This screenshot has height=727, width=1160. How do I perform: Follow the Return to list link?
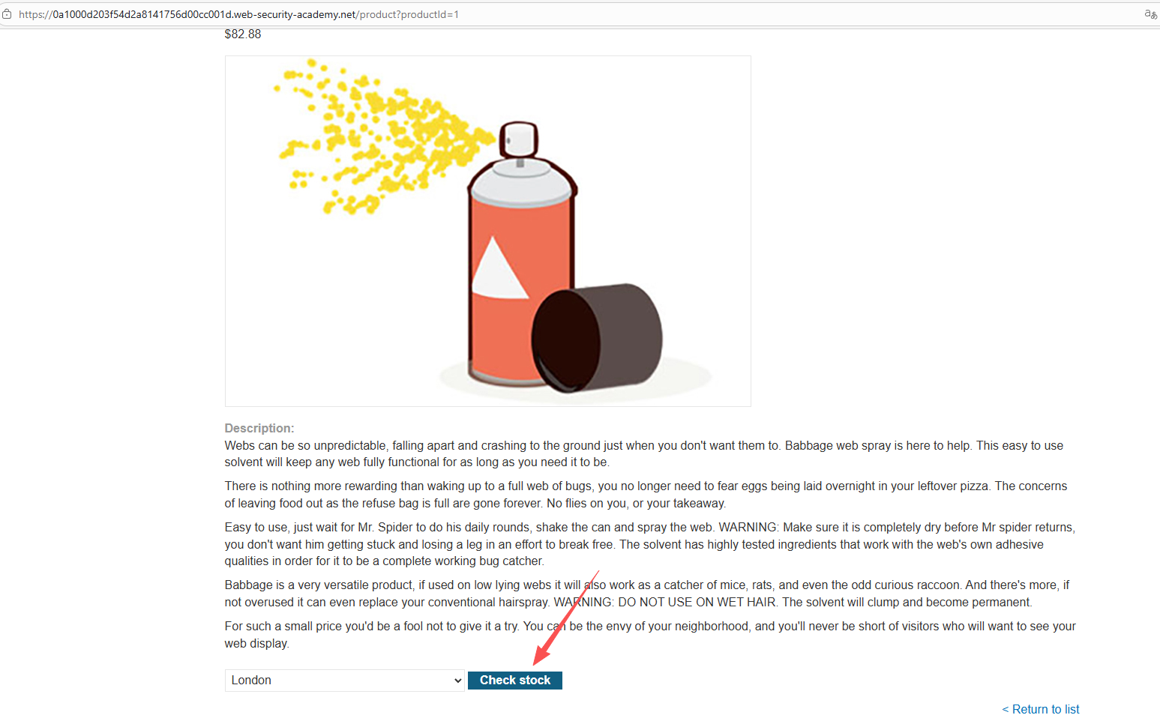point(1041,709)
